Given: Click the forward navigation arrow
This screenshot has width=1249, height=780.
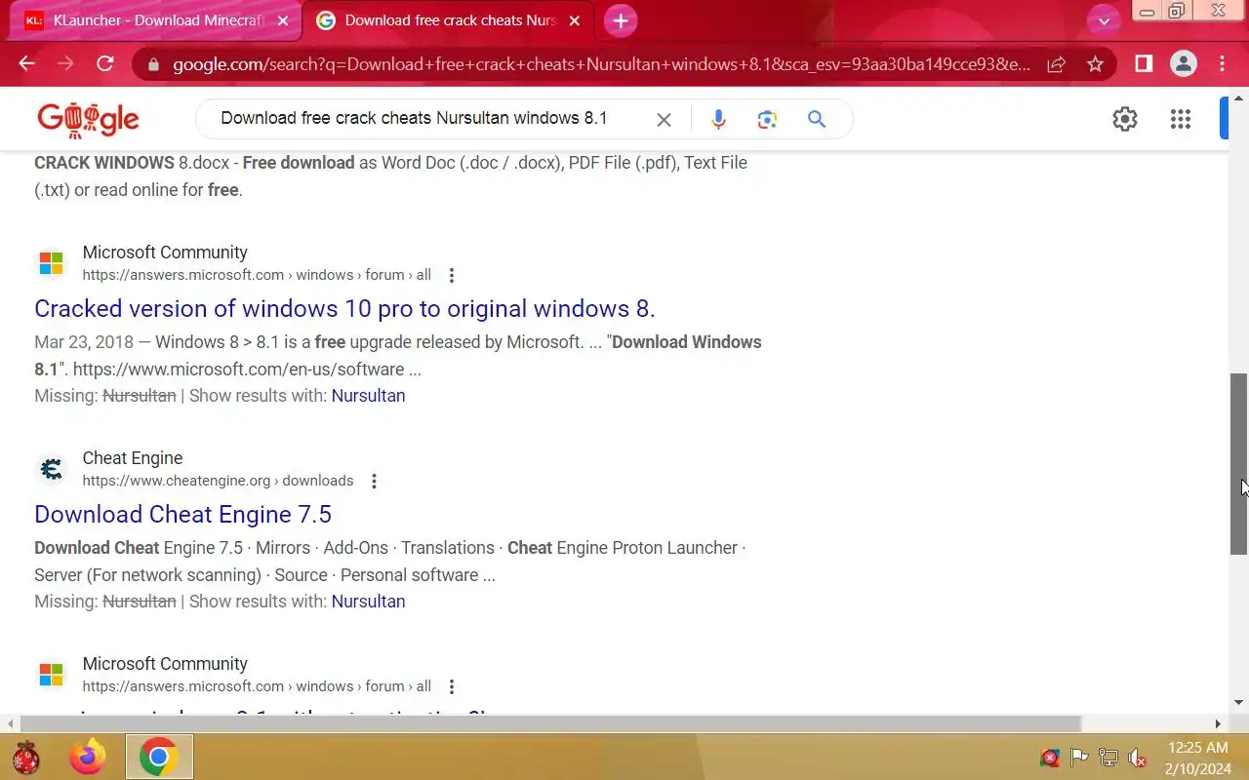Looking at the screenshot, I should (x=65, y=64).
